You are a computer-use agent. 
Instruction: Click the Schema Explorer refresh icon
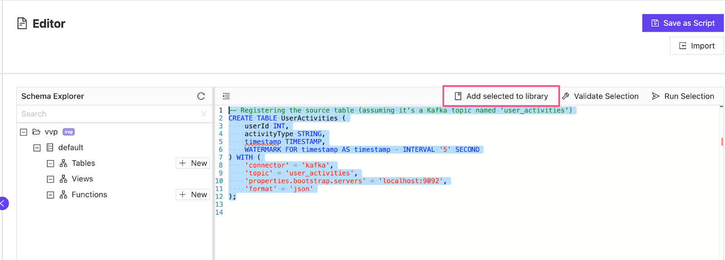[x=201, y=96]
